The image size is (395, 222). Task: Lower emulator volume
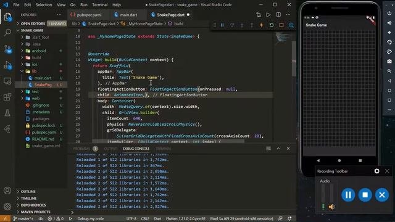[x=389, y=33]
